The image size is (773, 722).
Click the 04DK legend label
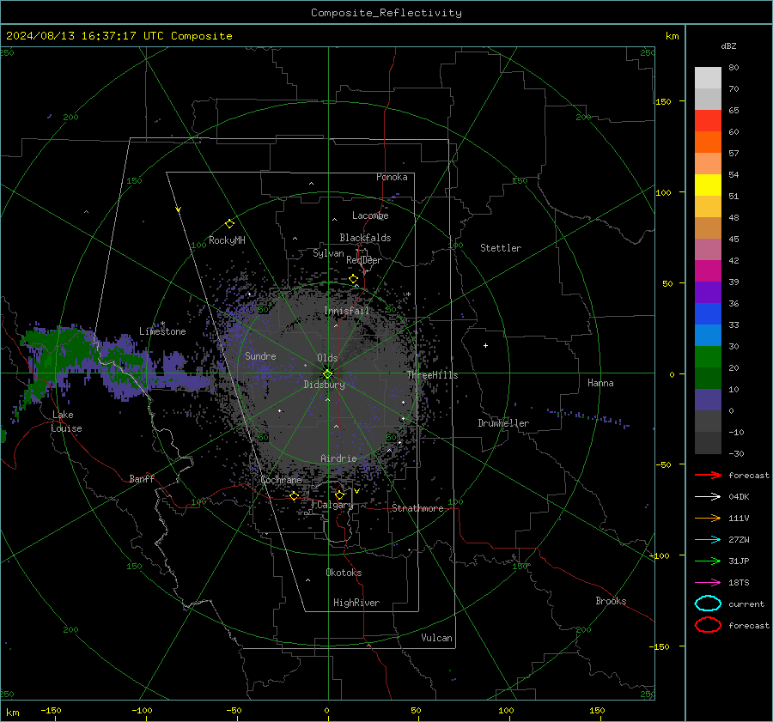(x=739, y=497)
